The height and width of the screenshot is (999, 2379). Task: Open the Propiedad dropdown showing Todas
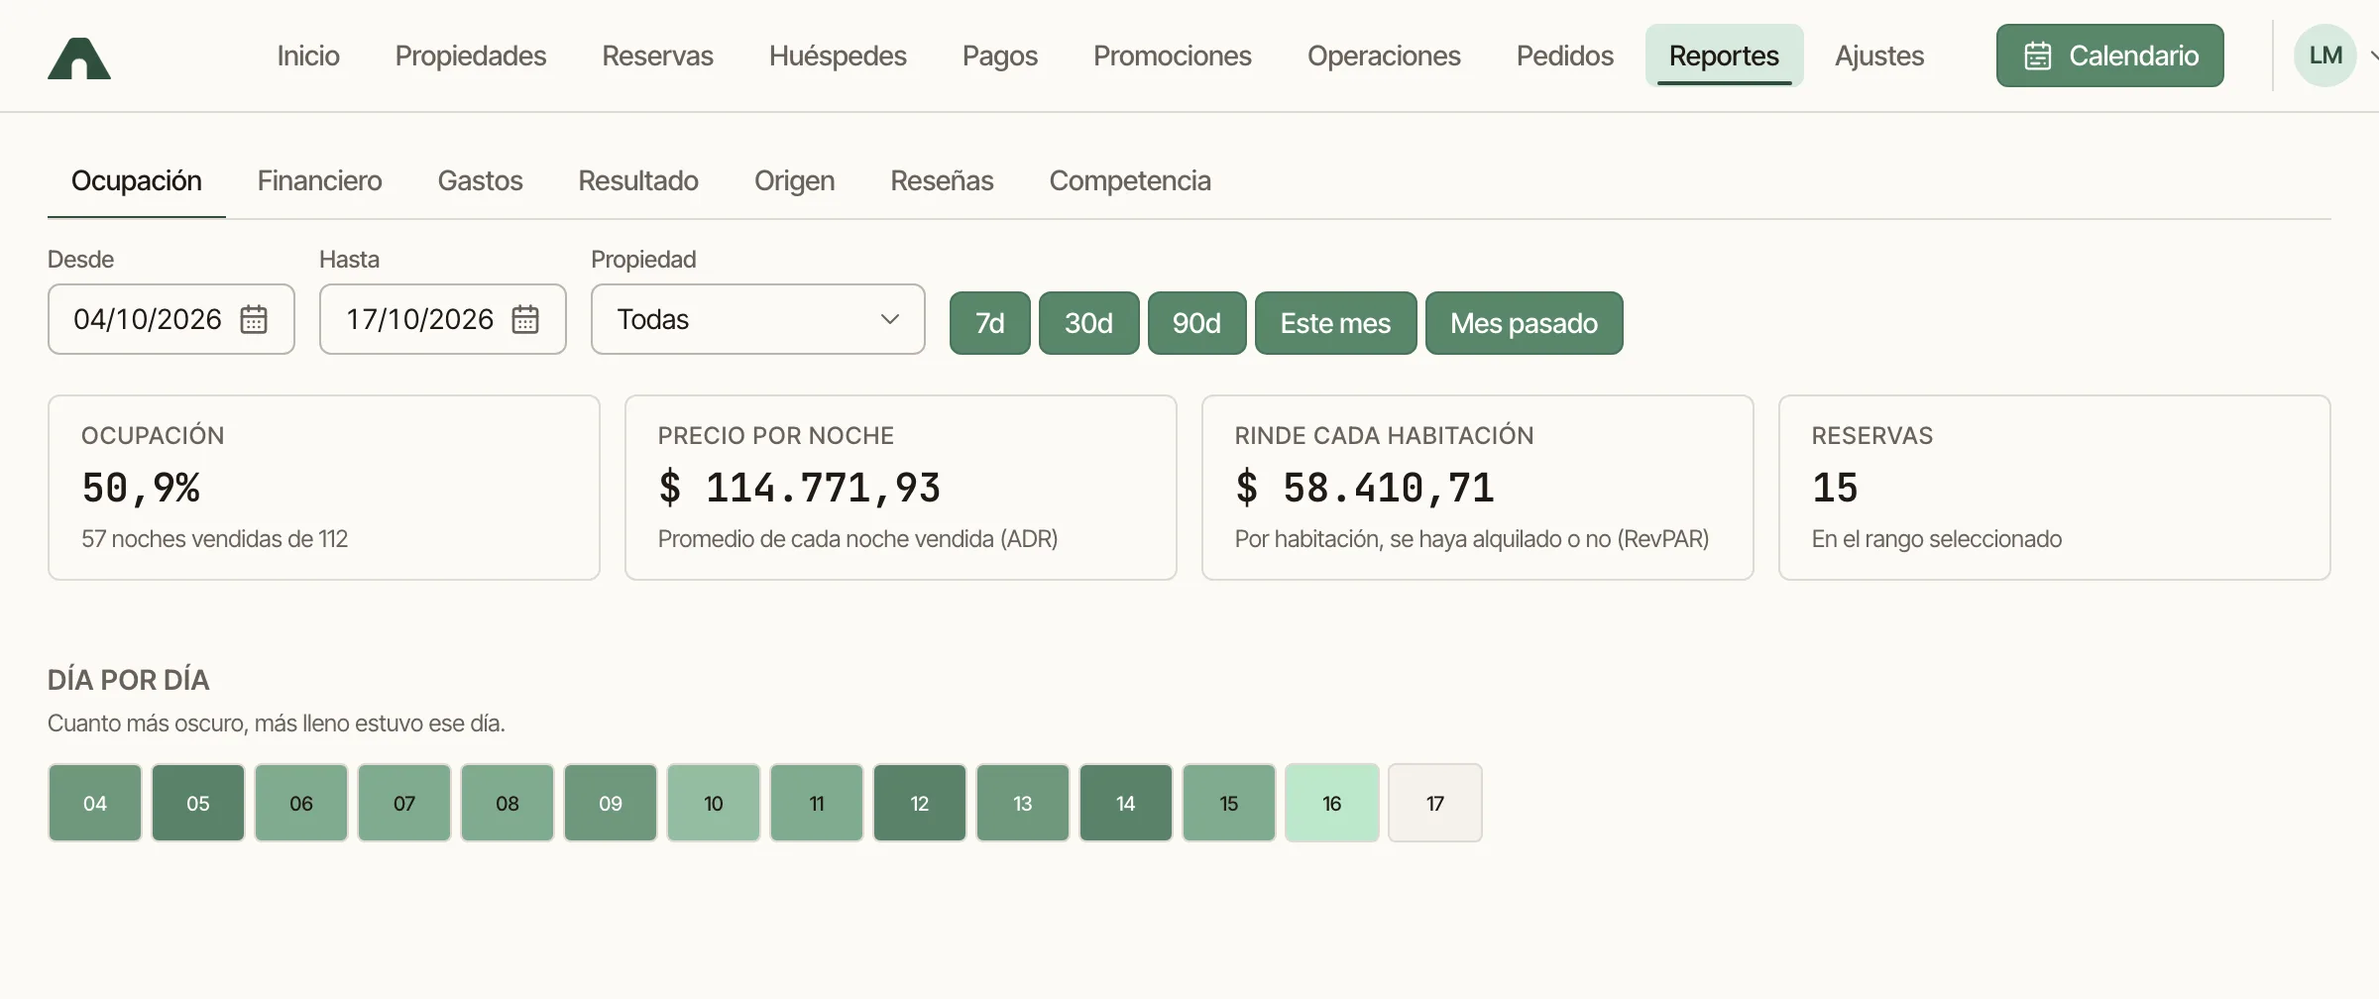[757, 319]
